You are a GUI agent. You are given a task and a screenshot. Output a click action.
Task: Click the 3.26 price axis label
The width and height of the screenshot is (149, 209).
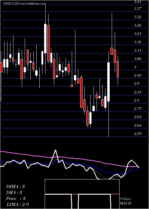point(138,25)
